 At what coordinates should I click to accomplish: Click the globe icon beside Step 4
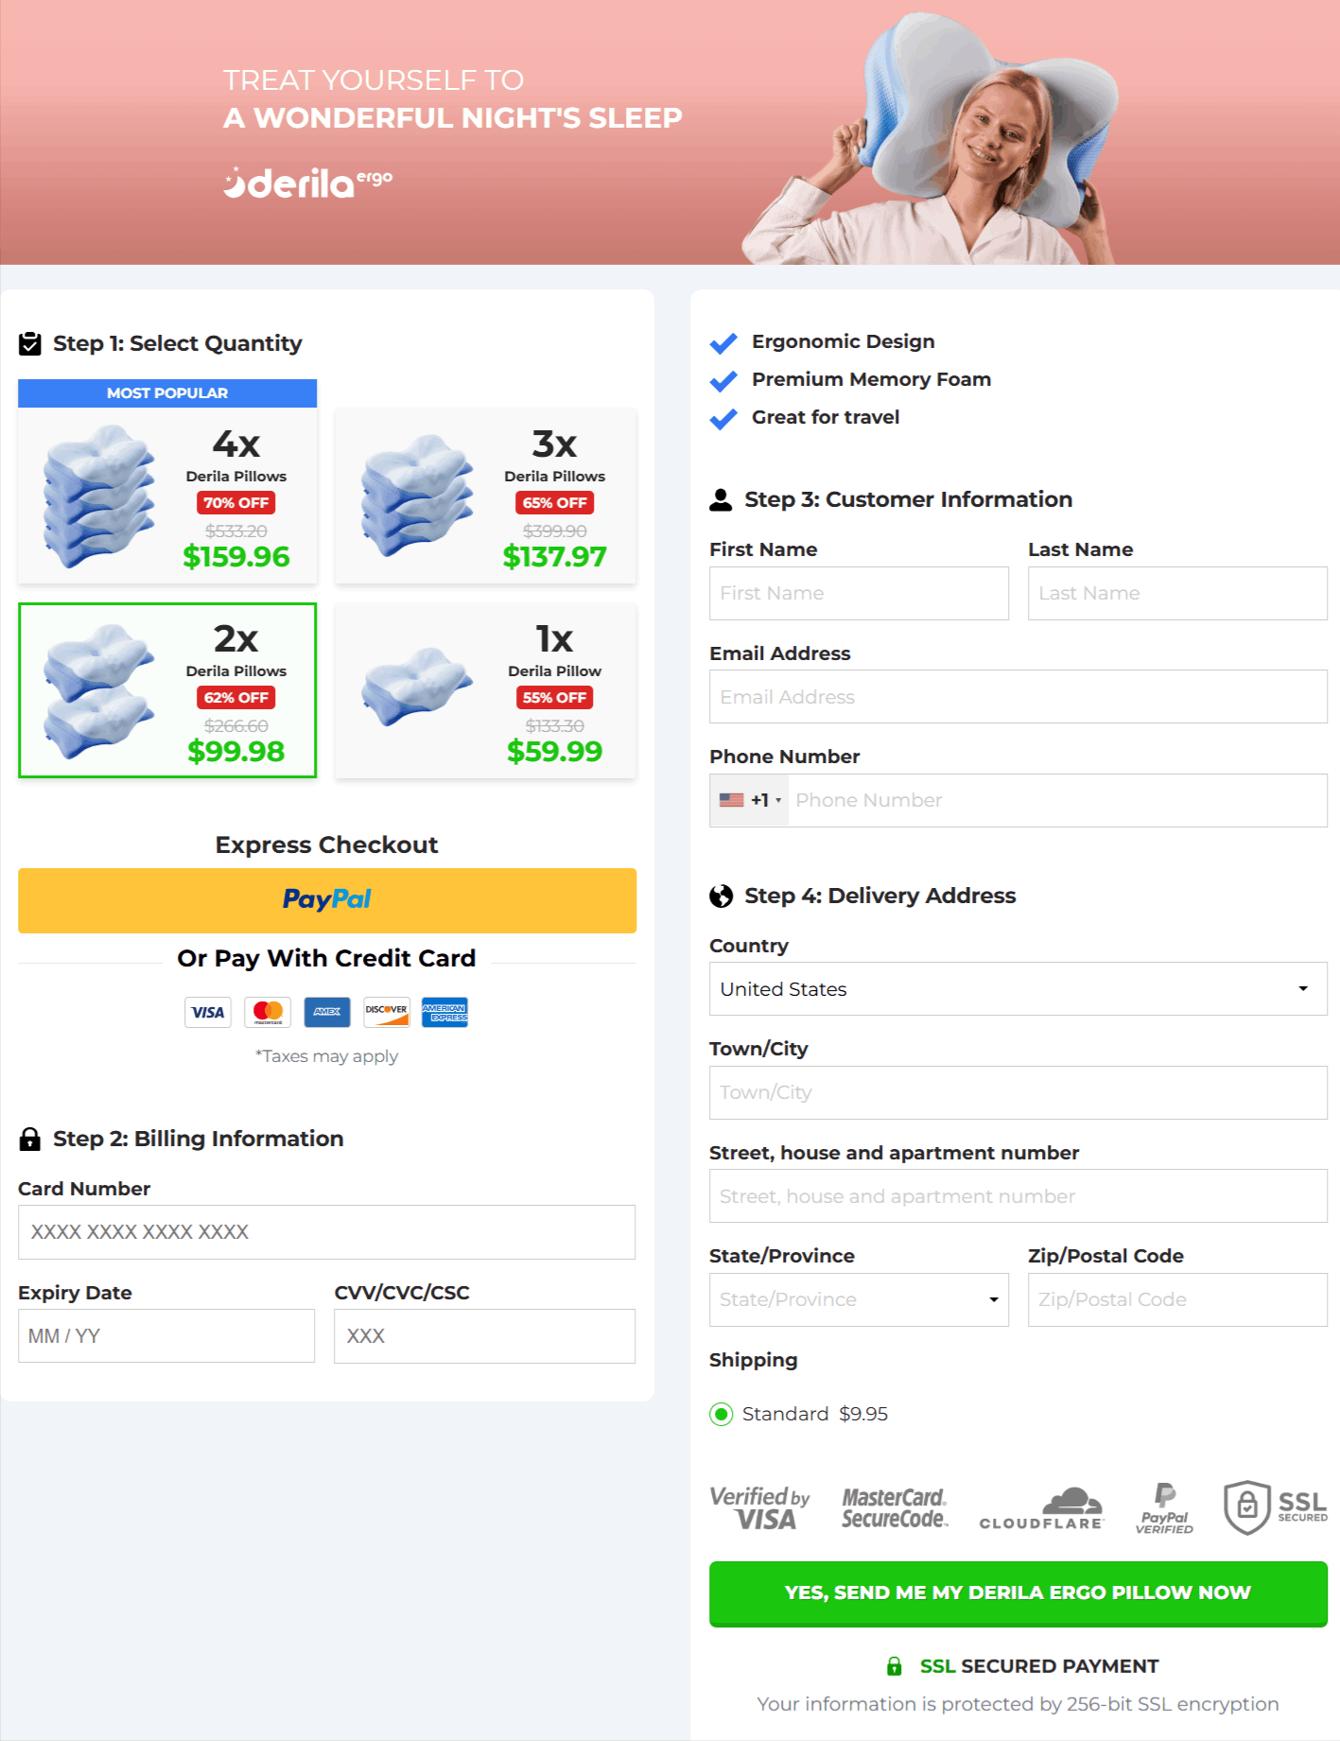click(721, 896)
